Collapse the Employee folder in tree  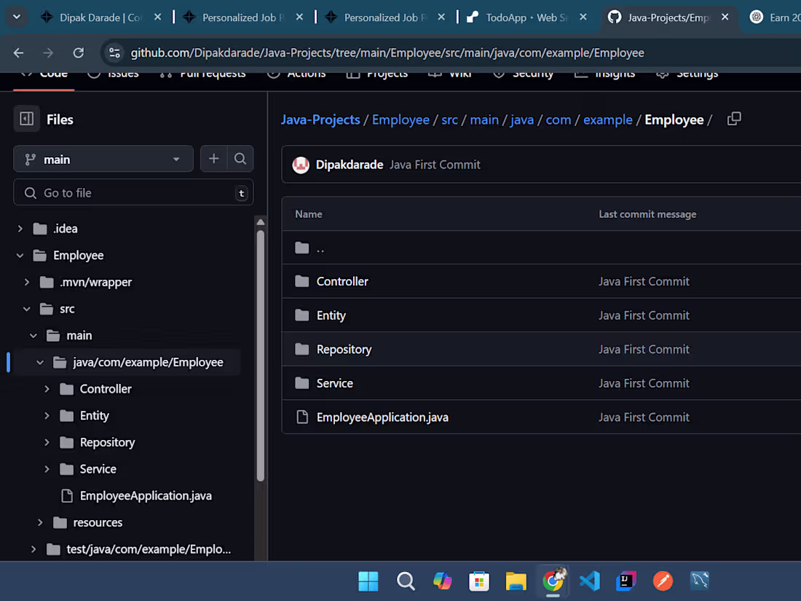[20, 255]
